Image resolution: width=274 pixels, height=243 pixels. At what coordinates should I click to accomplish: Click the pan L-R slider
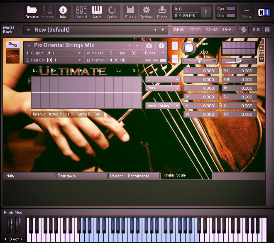[199, 61]
